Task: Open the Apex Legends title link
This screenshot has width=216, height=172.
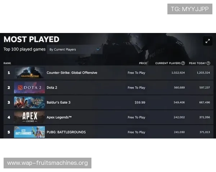Action: click(59, 117)
